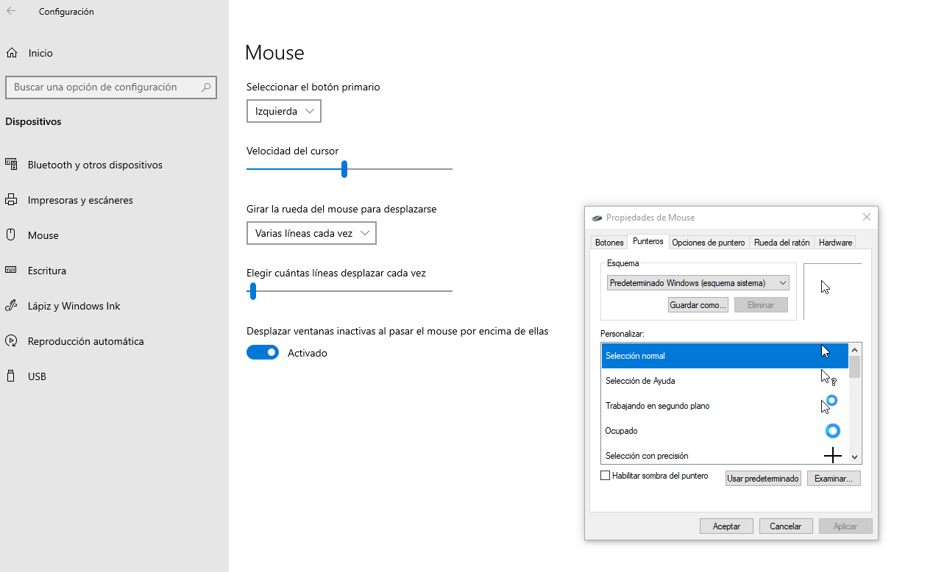Click the Guardar como... button
Image resolution: width=947 pixels, height=572 pixels.
pos(698,305)
